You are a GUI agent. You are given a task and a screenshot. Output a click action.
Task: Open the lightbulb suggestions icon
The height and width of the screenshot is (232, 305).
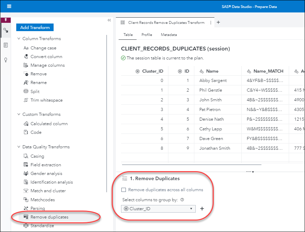6,60
